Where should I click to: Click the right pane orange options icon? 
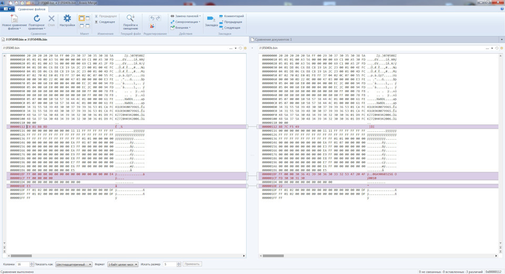point(501,48)
